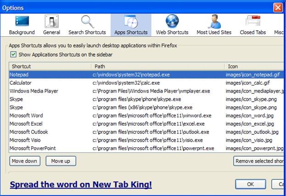The image size is (286, 196).
Task: Sort list by Path column header
Action: click(x=157, y=67)
